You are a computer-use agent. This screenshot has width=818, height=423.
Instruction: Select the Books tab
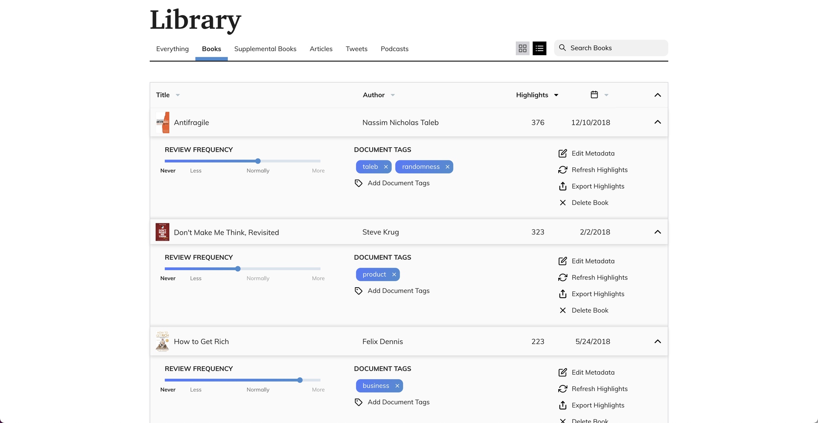(211, 49)
